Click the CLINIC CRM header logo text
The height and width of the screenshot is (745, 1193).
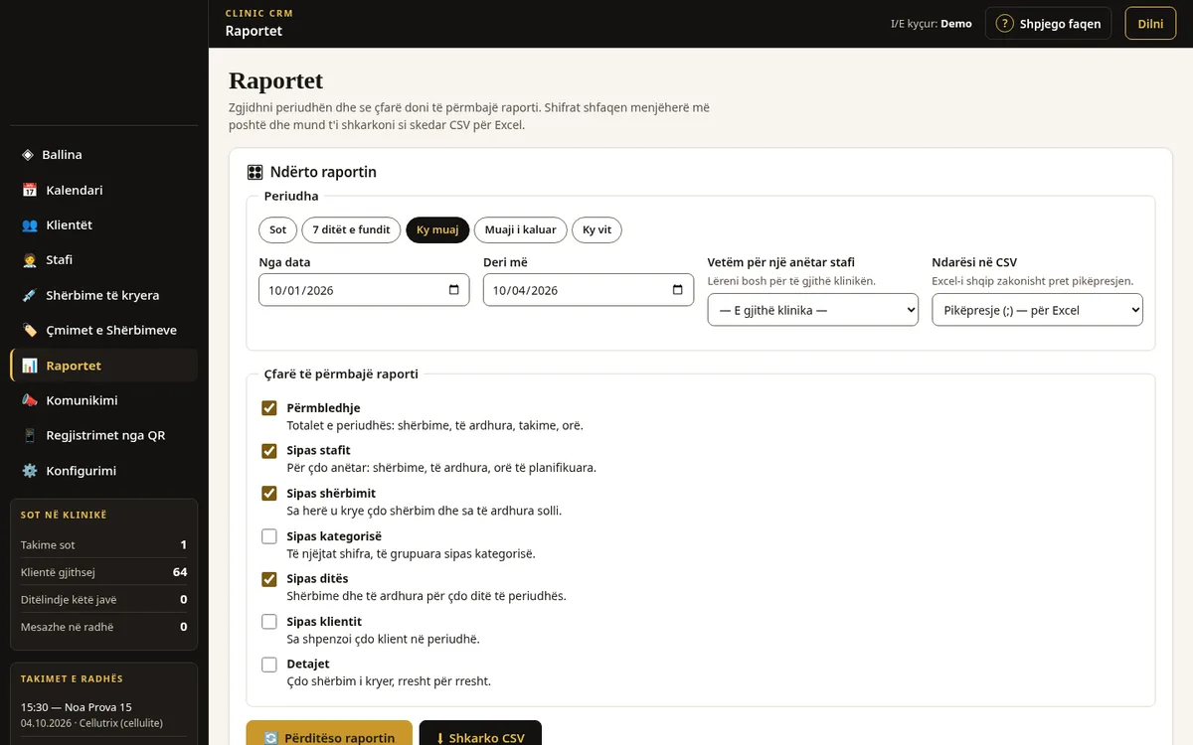[x=259, y=14]
